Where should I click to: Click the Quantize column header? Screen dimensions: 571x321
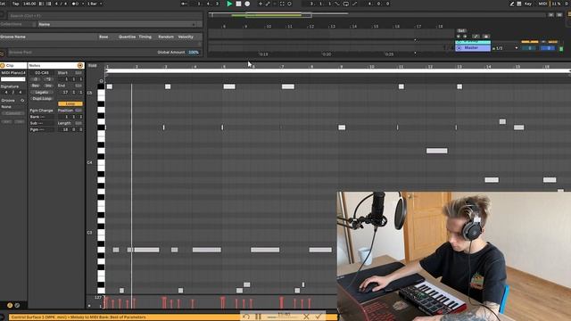127,37
